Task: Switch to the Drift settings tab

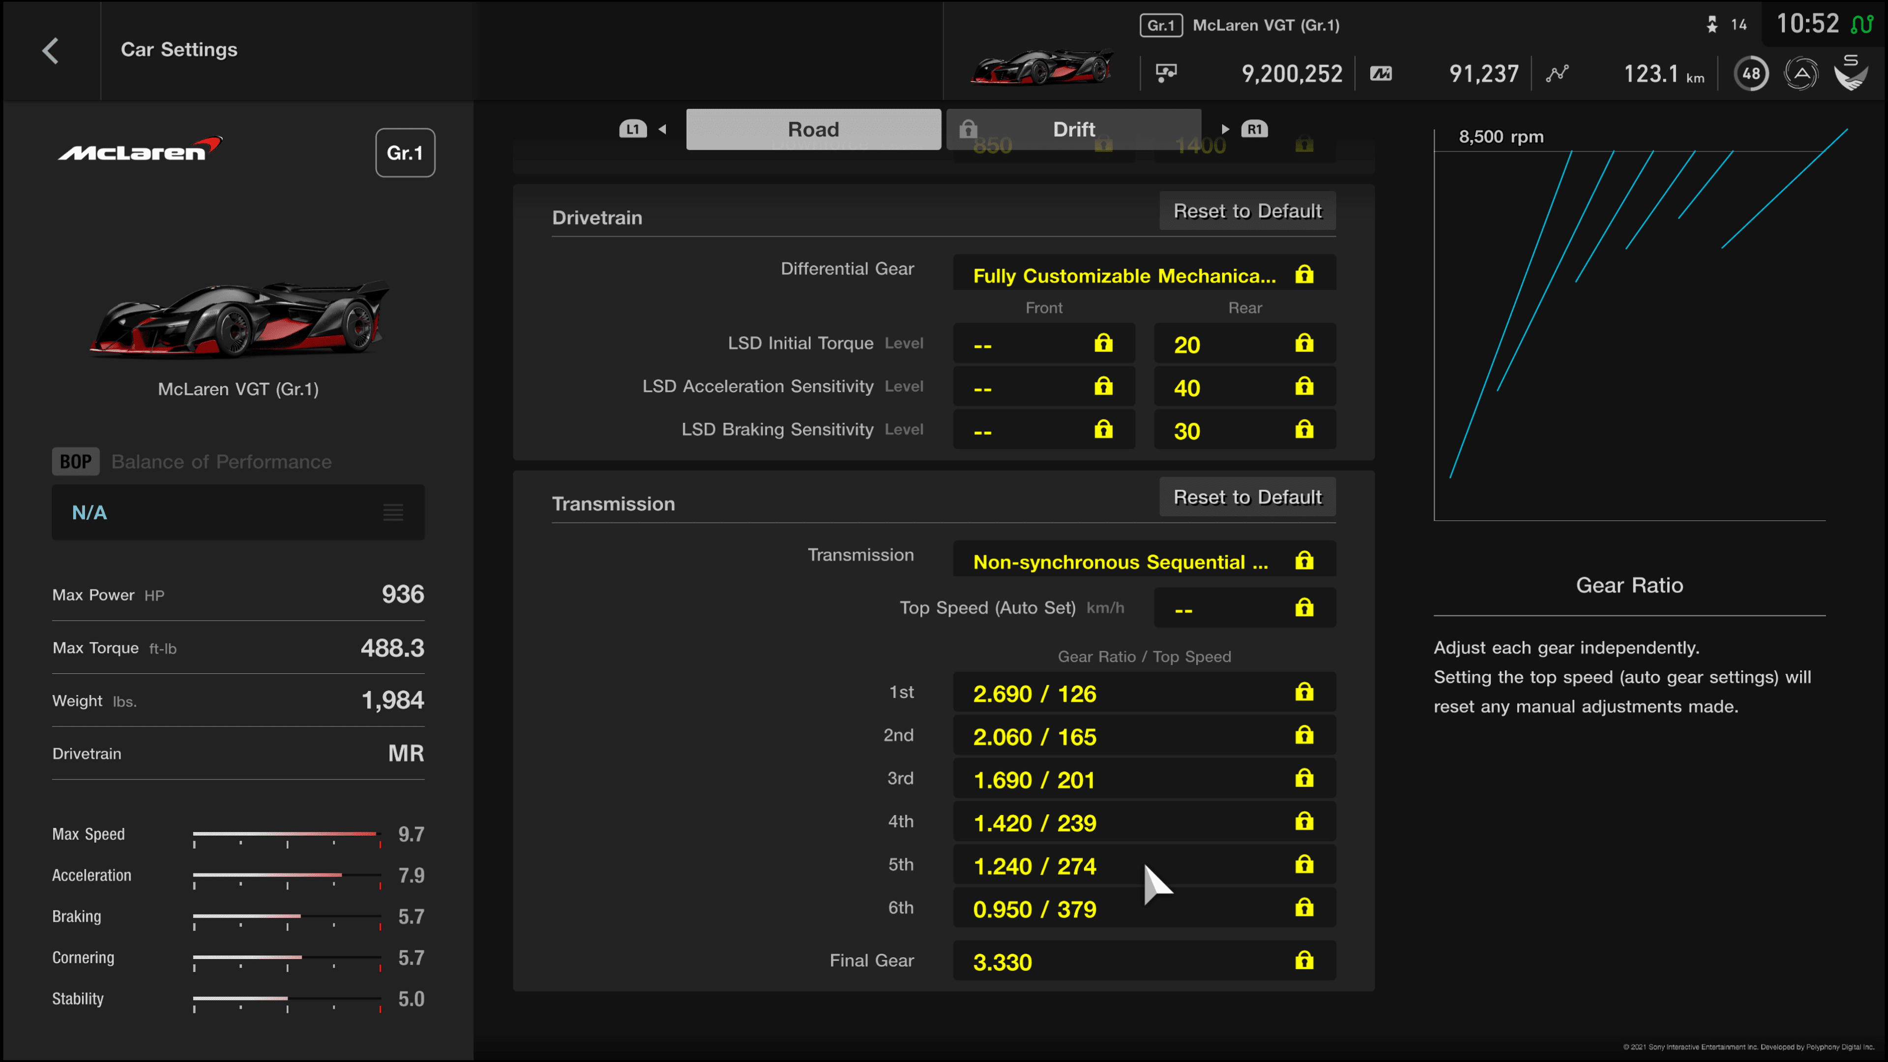Action: point(1074,129)
